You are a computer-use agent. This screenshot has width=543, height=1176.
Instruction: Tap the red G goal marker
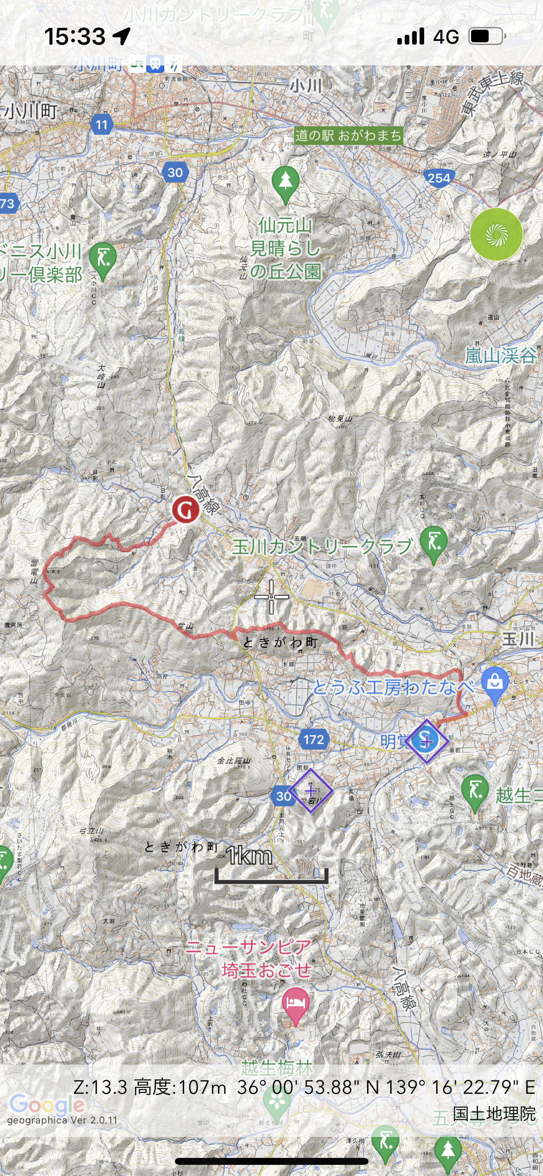(186, 510)
